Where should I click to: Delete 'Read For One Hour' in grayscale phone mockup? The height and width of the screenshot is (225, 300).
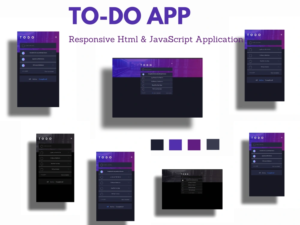68,164
